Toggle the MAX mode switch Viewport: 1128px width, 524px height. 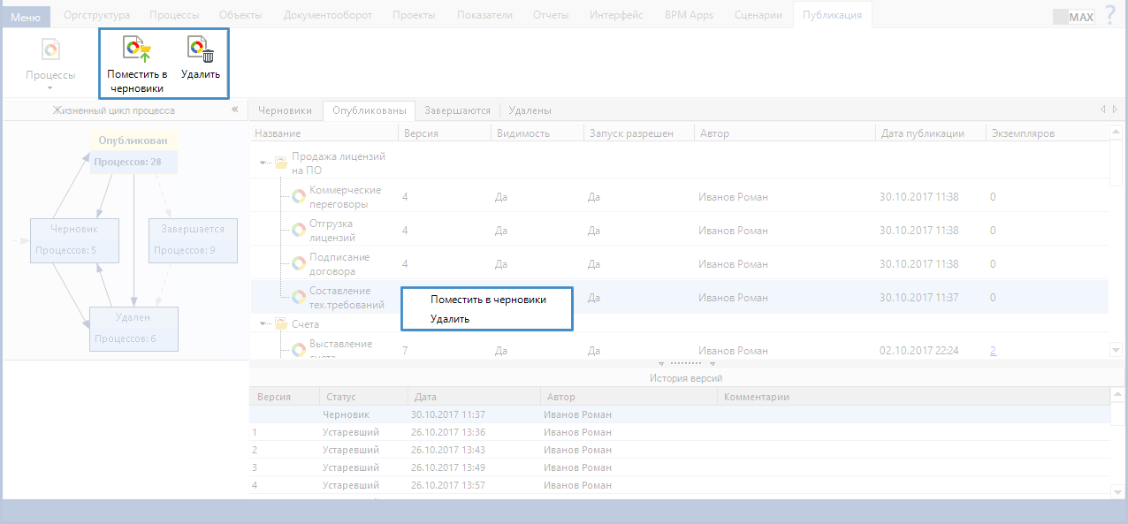coord(1073,17)
